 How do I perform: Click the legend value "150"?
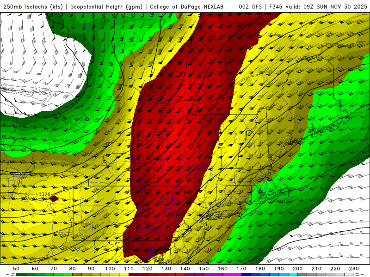click(204, 269)
